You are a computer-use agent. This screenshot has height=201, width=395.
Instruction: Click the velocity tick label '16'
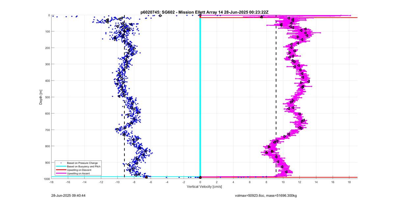[332, 182]
